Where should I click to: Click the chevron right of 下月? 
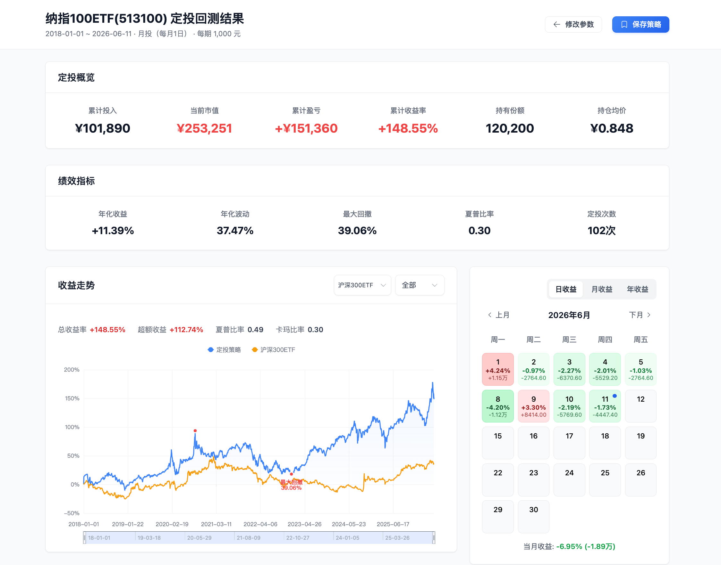(649, 315)
